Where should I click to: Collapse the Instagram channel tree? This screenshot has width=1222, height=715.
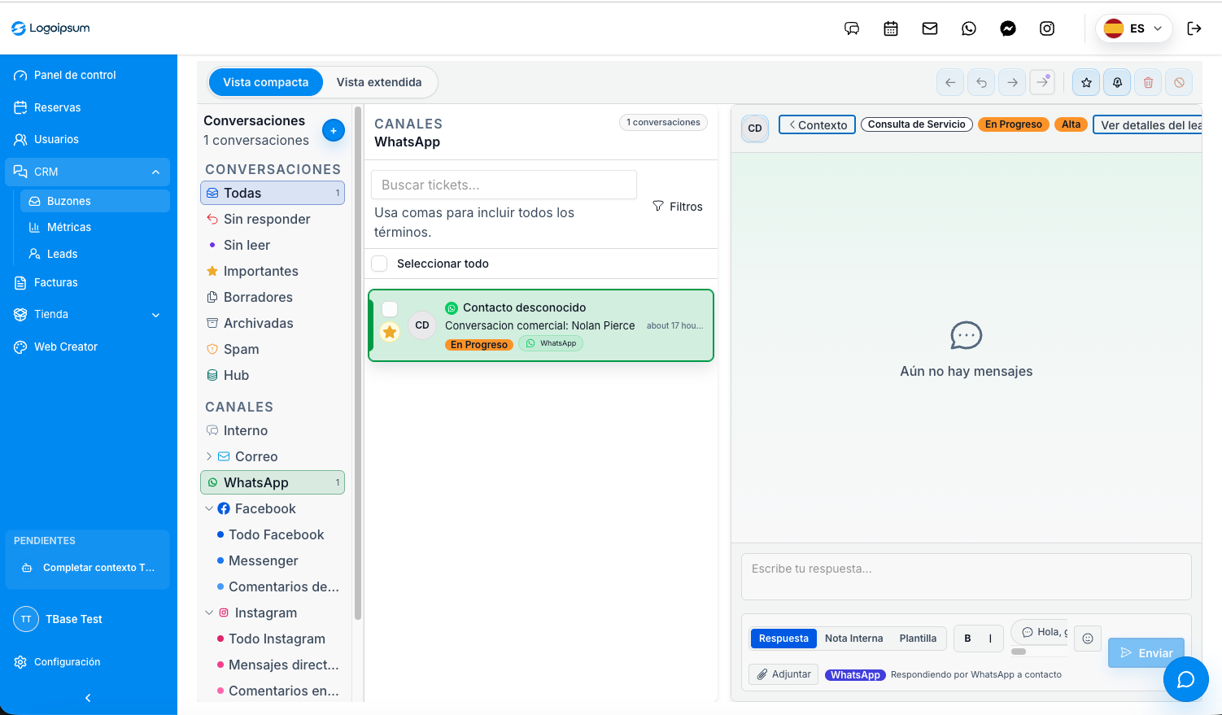pyautogui.click(x=209, y=613)
